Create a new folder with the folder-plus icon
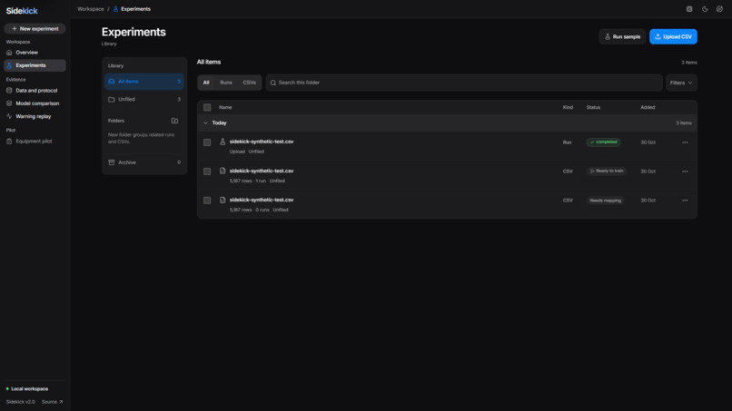The width and height of the screenshot is (732, 411). pos(174,121)
